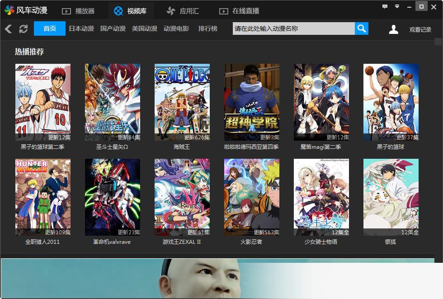The width and height of the screenshot is (443, 299).
Task: Switch to the 在线直播 tab
Action: click(x=239, y=11)
